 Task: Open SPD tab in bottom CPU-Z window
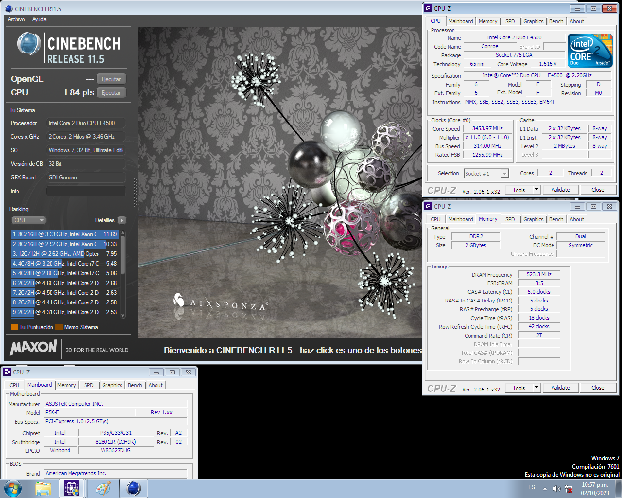[x=89, y=385]
